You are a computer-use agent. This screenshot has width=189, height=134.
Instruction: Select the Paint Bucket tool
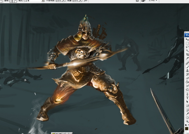[x=187, y=82]
